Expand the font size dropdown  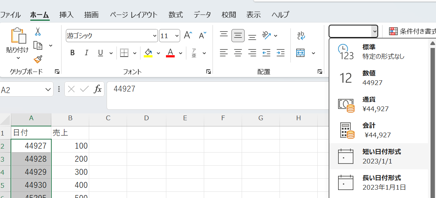pos(177,36)
